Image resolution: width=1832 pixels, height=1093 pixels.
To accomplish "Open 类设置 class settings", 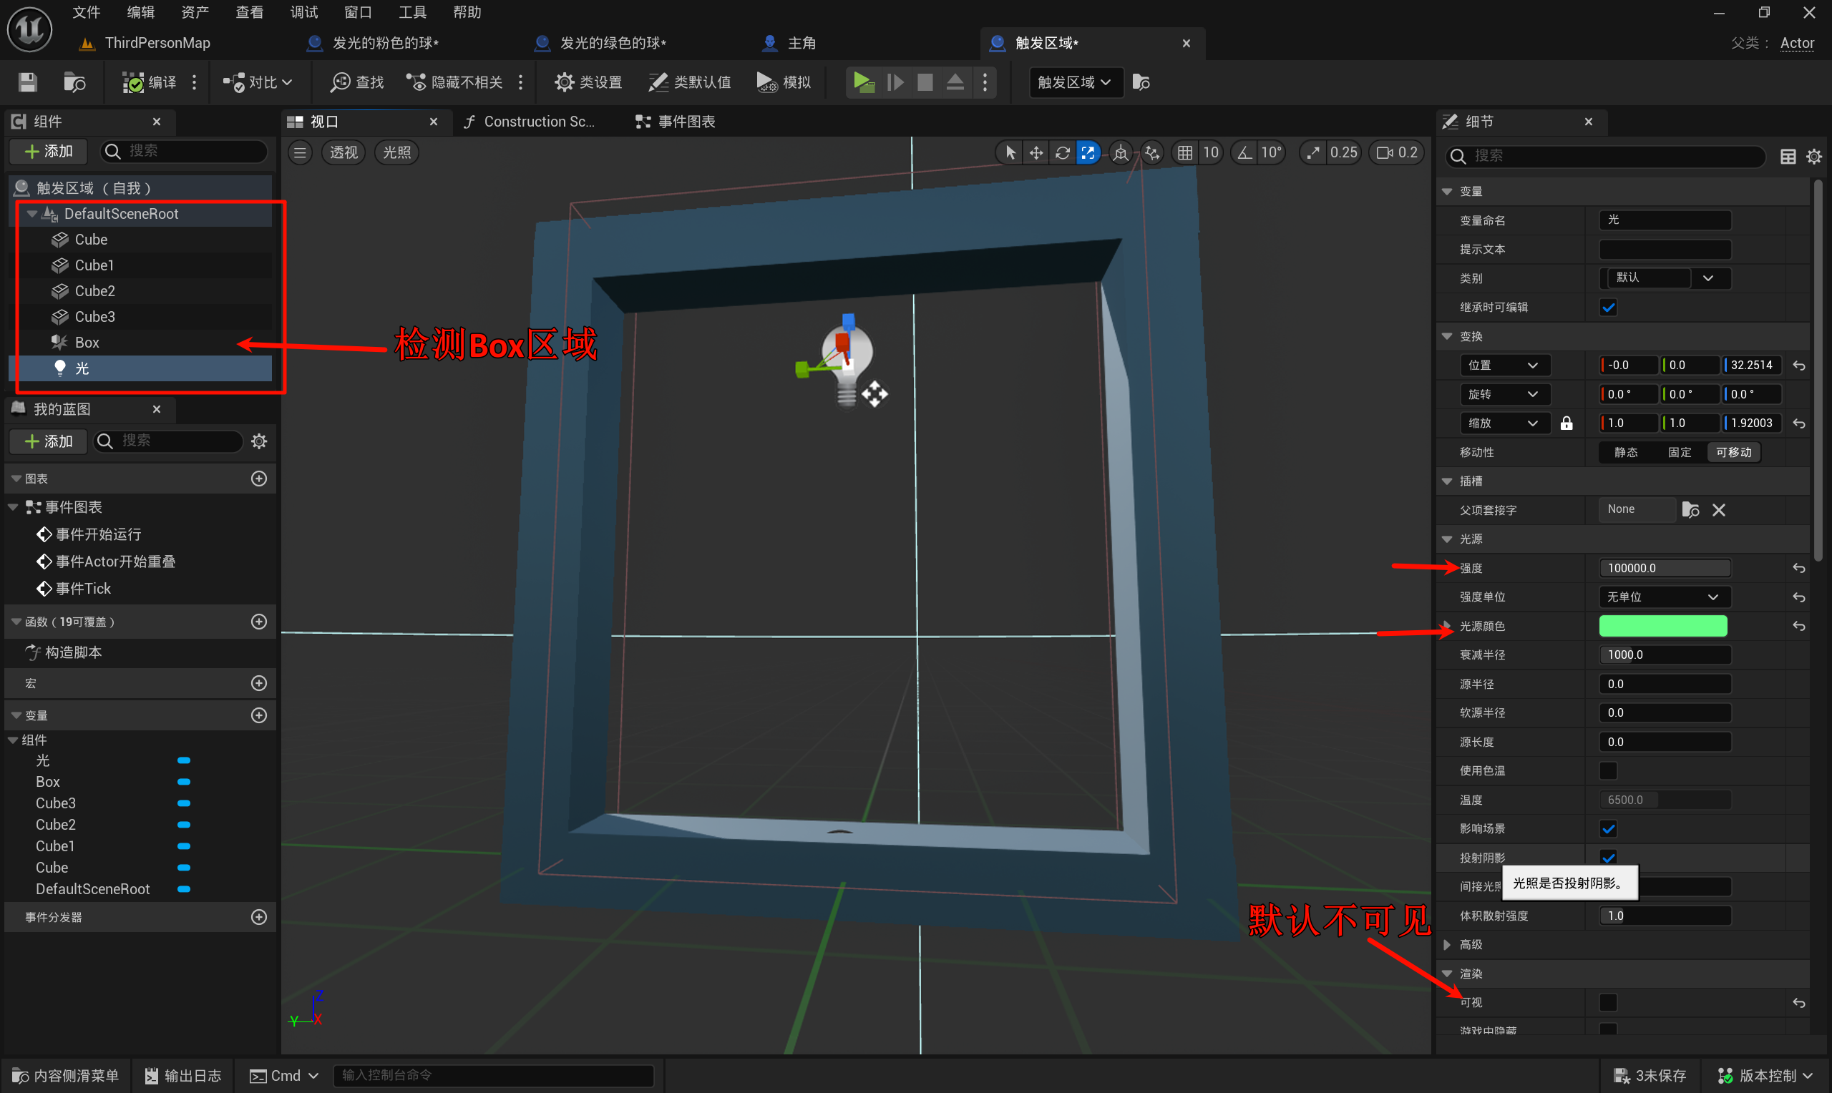I will pos(588,82).
